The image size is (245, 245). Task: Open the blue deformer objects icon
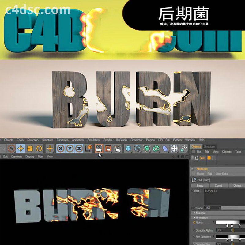165,148
